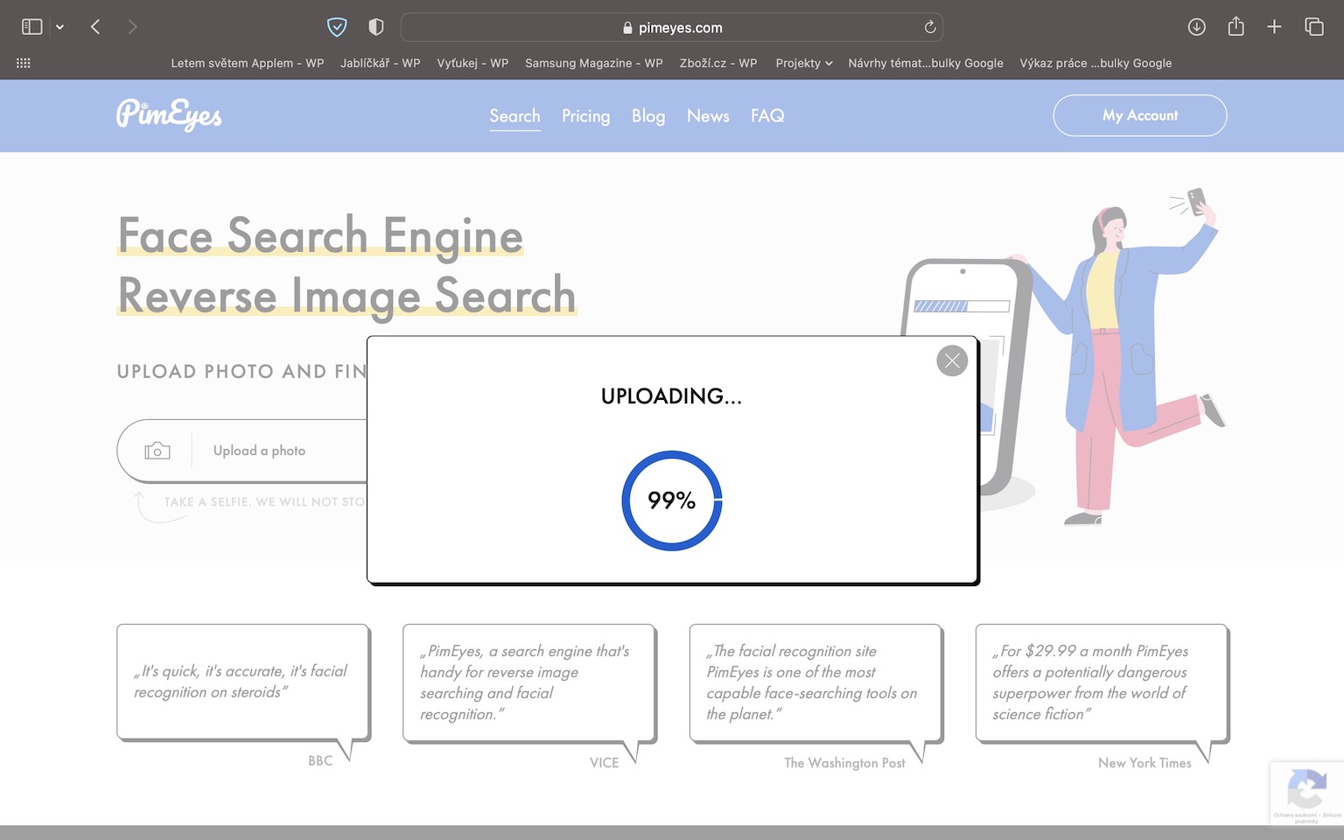Show the tab overview icon
This screenshot has height=840, width=1344.
(1313, 27)
